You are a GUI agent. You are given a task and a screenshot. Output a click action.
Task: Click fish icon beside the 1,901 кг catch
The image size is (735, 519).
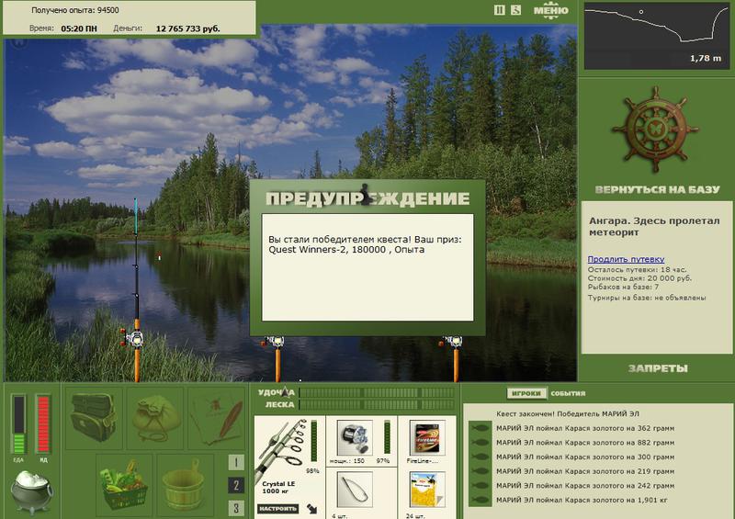tap(480, 501)
